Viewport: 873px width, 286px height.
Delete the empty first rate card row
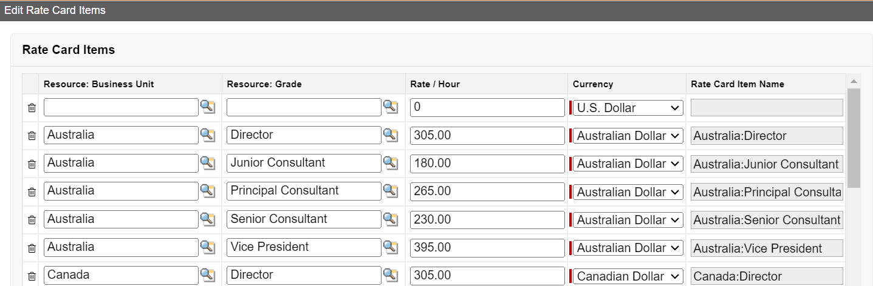32,108
